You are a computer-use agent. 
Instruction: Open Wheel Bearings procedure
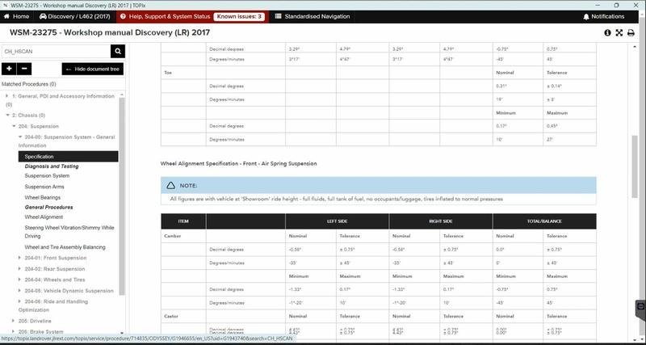tap(43, 197)
